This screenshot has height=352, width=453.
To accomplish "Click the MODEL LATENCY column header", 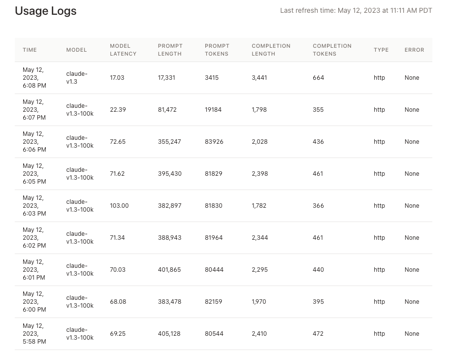I will (123, 50).
